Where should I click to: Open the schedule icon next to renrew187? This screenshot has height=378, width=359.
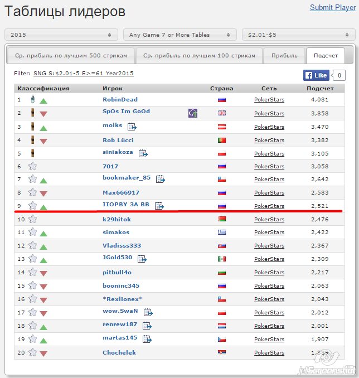(147, 326)
